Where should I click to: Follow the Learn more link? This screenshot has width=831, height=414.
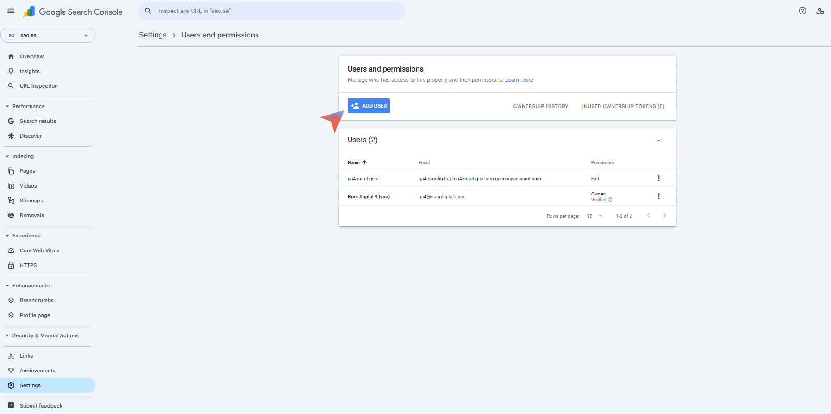pos(519,80)
